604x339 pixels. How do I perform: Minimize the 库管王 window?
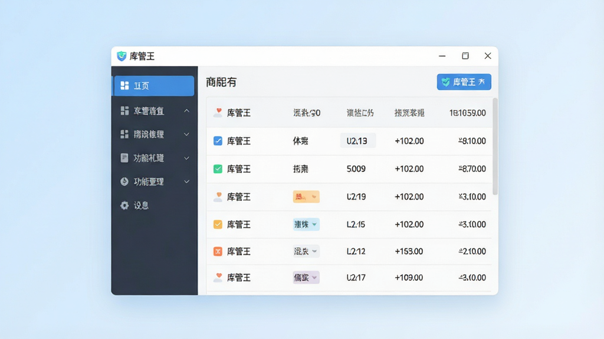(442, 56)
